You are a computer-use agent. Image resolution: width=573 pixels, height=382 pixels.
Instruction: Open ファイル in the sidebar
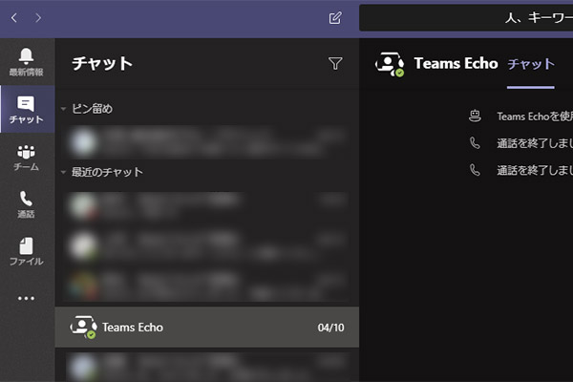[x=27, y=251]
